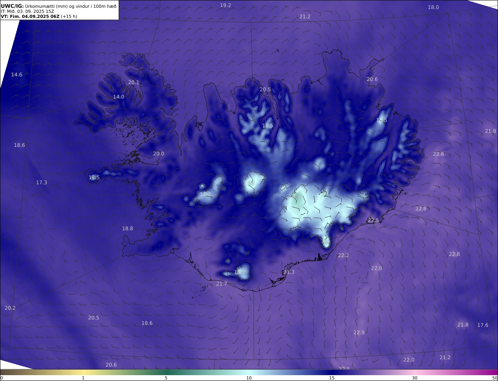This screenshot has width=498, height=381.
Task: Click the 20.1 value label
Action: (133, 82)
